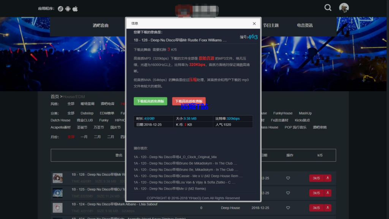Click the 下载低音质免费版 green download button
The width and height of the screenshot is (389, 219).
click(150, 102)
